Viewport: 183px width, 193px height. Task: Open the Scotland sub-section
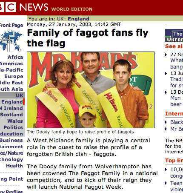pyautogui.click(x=11, y=115)
